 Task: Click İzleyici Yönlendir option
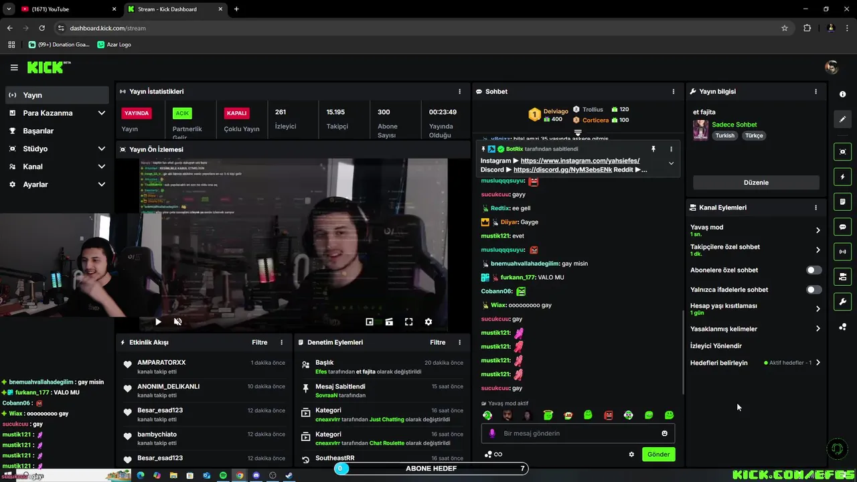[x=716, y=346]
